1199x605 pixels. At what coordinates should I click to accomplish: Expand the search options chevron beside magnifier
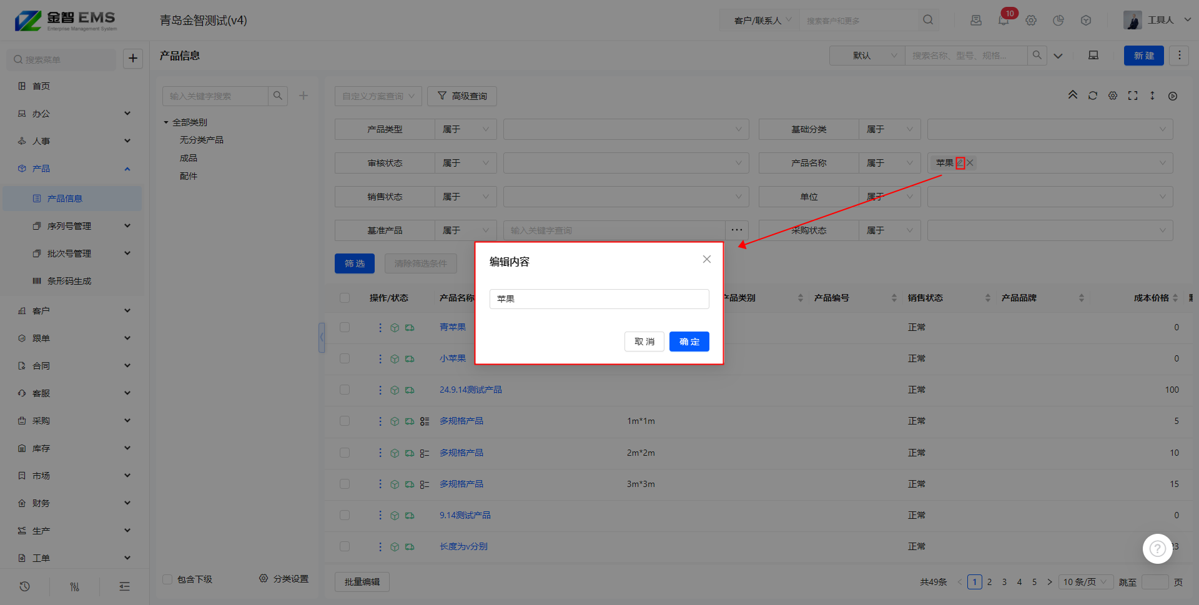(1058, 56)
